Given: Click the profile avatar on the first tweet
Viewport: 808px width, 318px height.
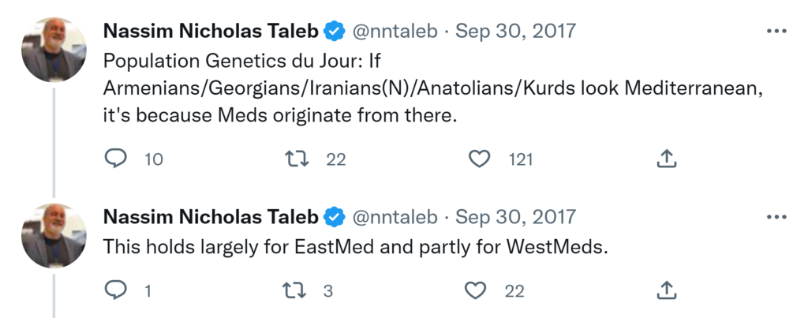Looking at the screenshot, I should [x=54, y=50].
